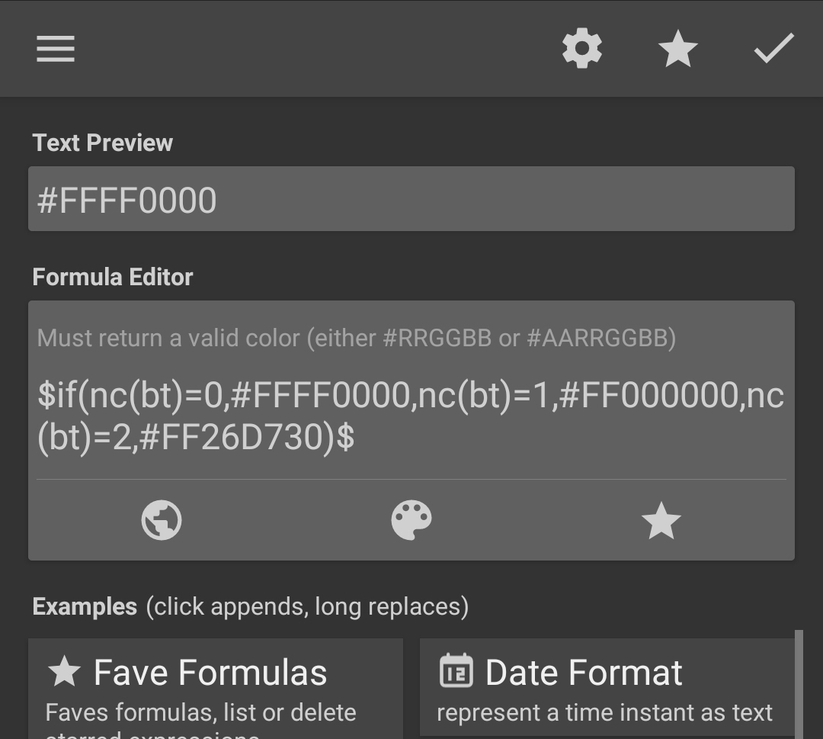This screenshot has height=739, width=823.
Task: Open the color palette picker icon
Action: click(x=411, y=521)
